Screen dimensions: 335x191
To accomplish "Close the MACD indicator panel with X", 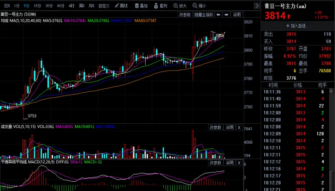I will coord(239,163).
